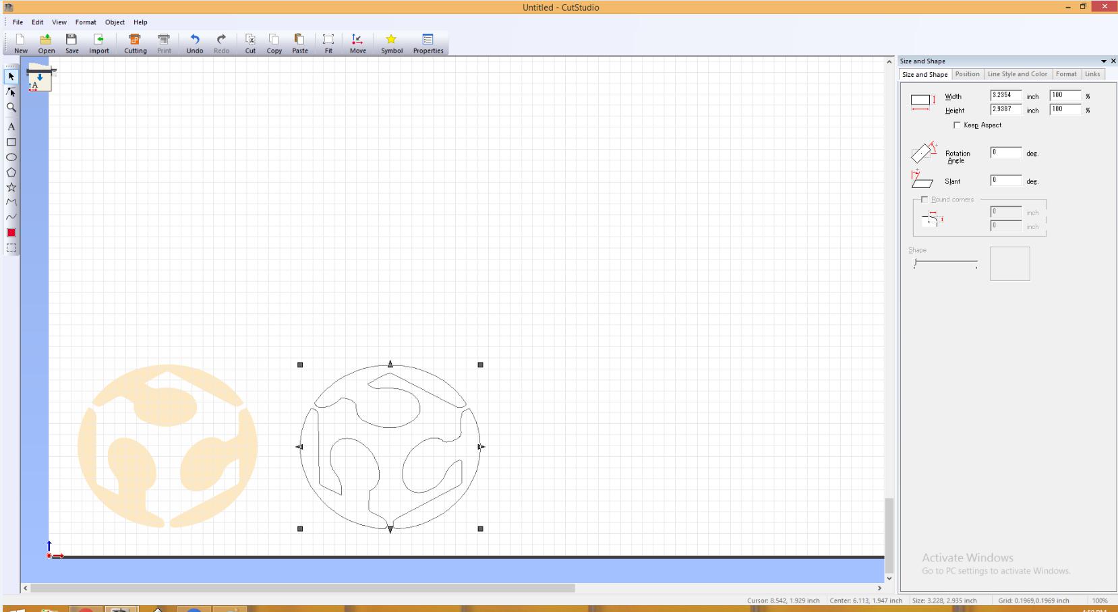
Task: Click the Center coordinates status entry
Action: [x=866, y=601]
